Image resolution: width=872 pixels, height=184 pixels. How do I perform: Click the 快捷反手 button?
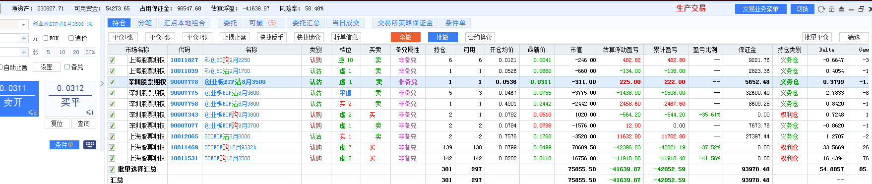272,37
